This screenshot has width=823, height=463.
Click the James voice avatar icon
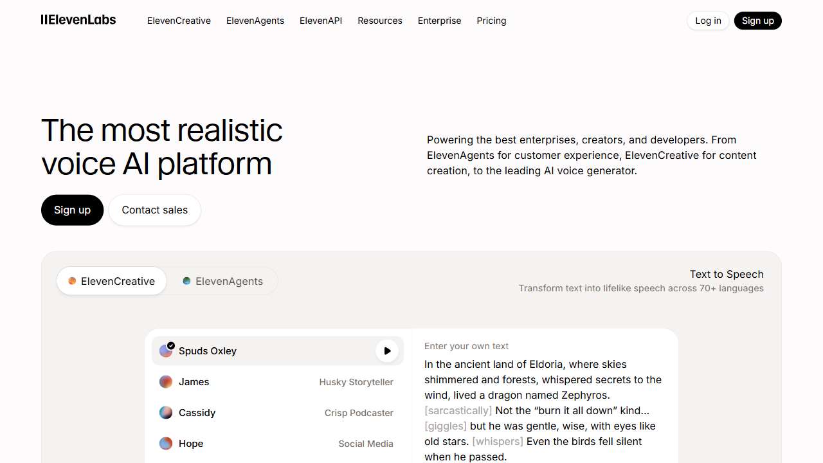[x=166, y=382]
